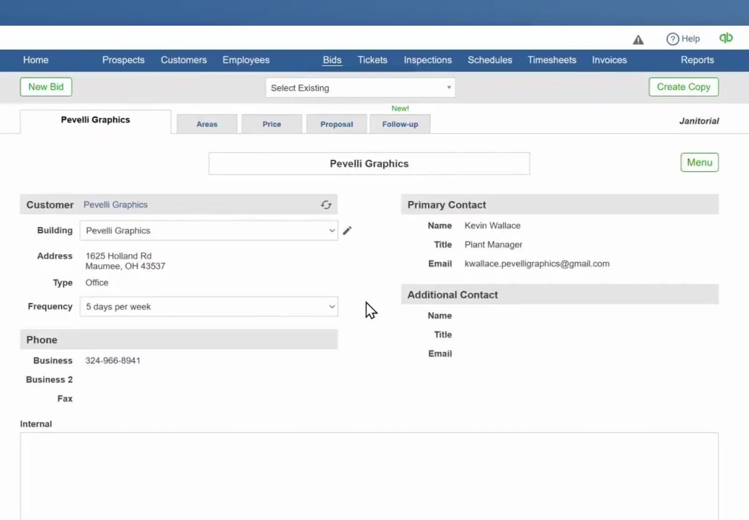This screenshot has width=749, height=520.
Task: Click the address line 1625 Holland Rd
Action: coord(118,256)
